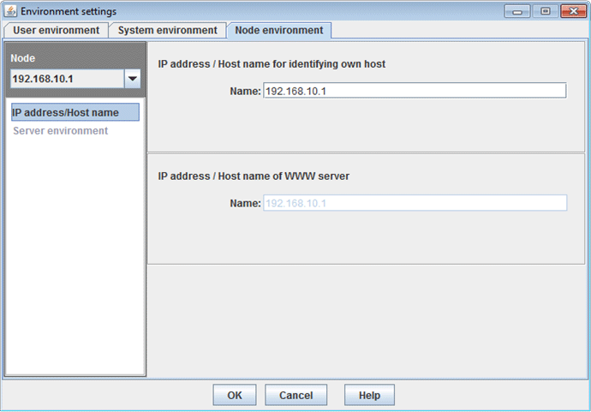The image size is (591, 412).
Task: Open the System environment tab
Action: [x=167, y=30]
